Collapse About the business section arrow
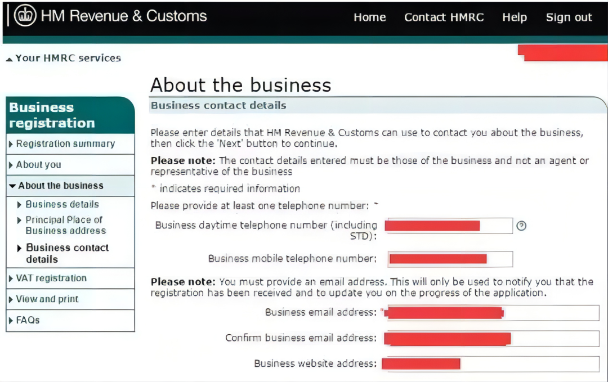Viewport: 608px width, 382px height. pos(12,186)
